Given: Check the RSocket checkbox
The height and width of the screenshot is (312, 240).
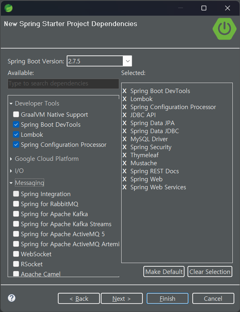Looking at the screenshot, I should click(x=16, y=264).
